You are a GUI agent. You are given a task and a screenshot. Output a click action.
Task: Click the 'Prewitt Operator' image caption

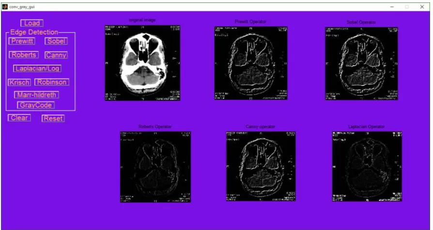coord(250,21)
